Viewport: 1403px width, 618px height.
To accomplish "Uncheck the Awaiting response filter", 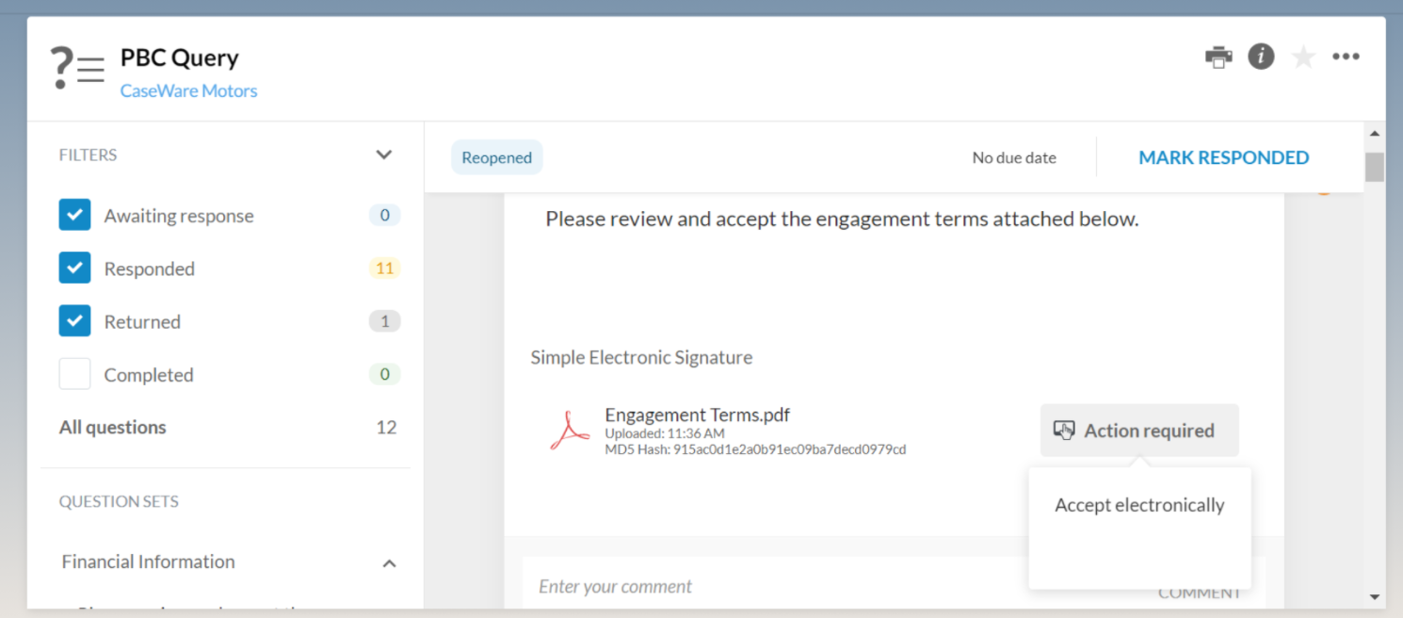I will click(74, 215).
